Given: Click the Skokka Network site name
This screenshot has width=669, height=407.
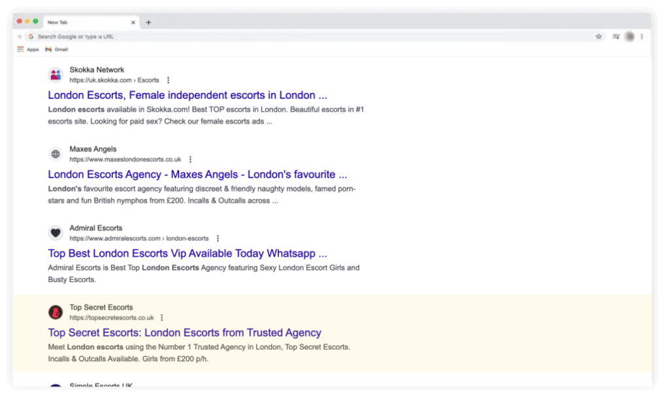Looking at the screenshot, I should 97,70.
